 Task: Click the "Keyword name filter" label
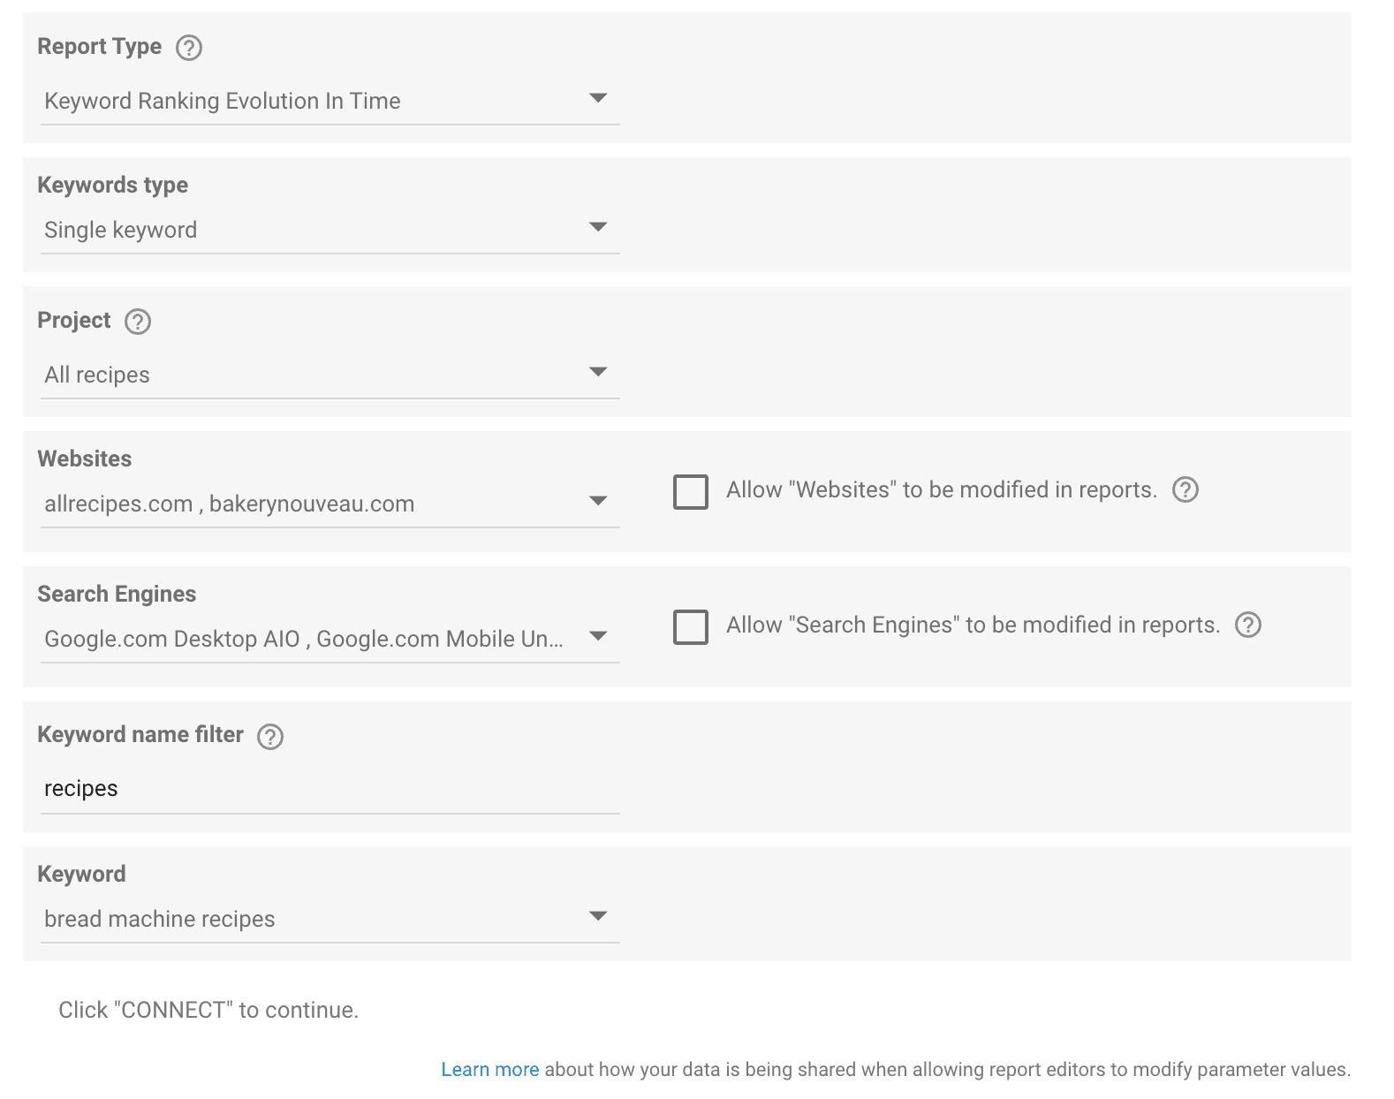(x=140, y=734)
